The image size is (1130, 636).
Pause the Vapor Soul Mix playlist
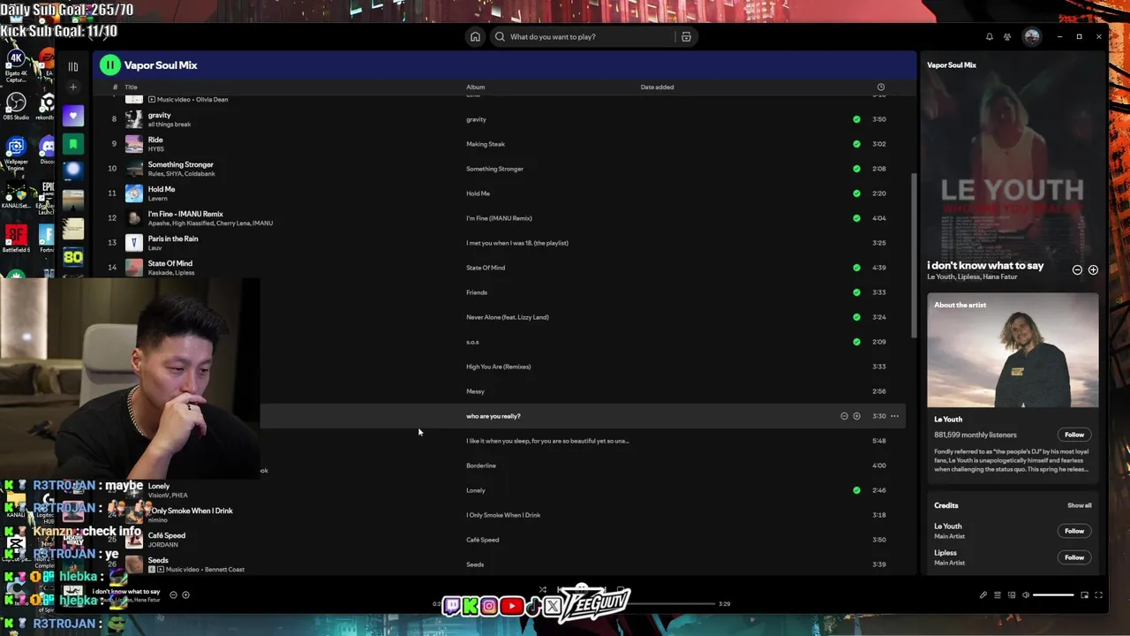click(x=109, y=64)
